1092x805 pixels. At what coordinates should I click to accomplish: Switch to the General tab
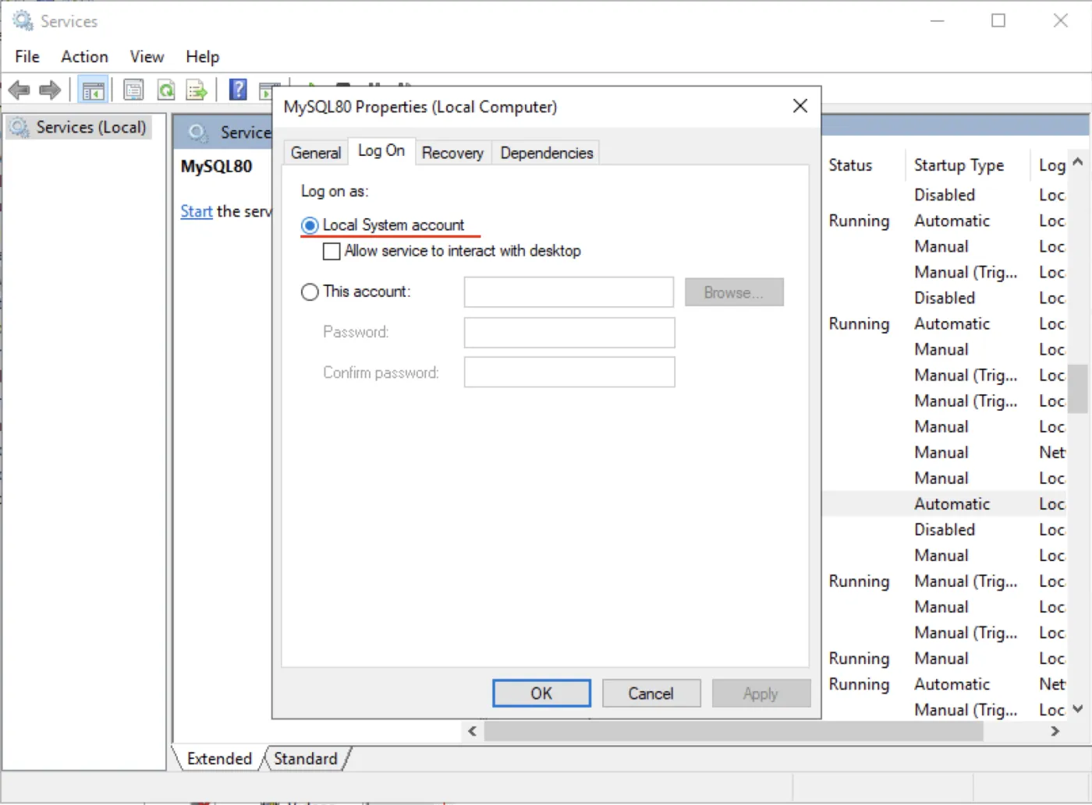tap(316, 153)
